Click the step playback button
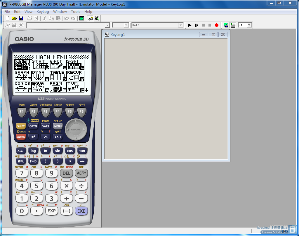 point(197,25)
